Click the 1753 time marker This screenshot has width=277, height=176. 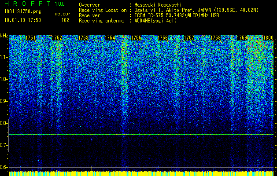83,38
